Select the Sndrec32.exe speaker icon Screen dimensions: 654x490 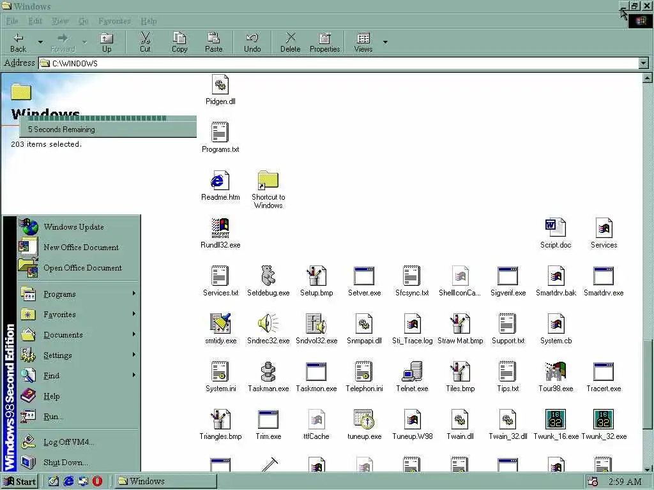click(268, 323)
